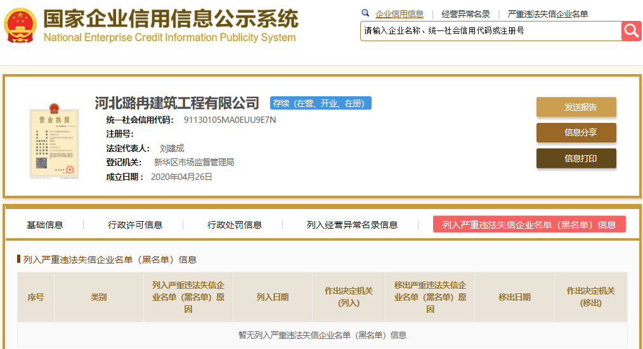Click the 存续(在营、开业、在册) status badge
This screenshot has width=643, height=349.
coord(321,103)
